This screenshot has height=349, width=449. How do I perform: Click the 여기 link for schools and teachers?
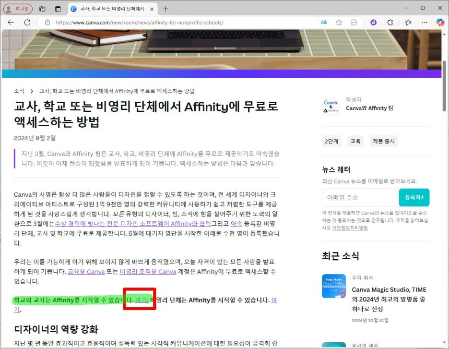click(x=141, y=300)
